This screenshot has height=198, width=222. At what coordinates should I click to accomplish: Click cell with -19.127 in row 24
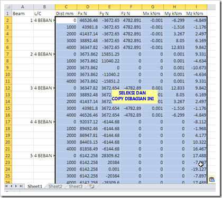196,169
